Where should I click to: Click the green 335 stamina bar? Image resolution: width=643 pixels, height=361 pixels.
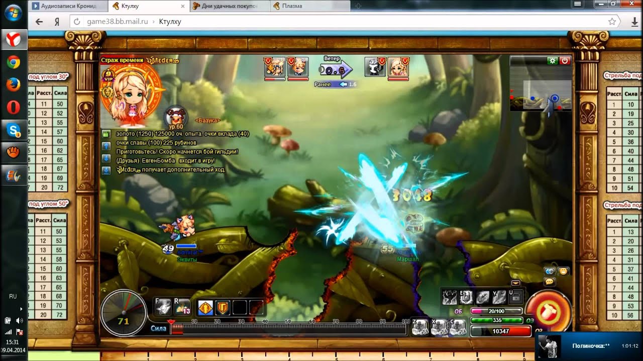[x=497, y=320]
